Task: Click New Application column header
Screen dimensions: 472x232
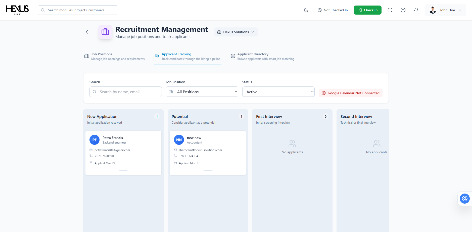Action: 102,117
